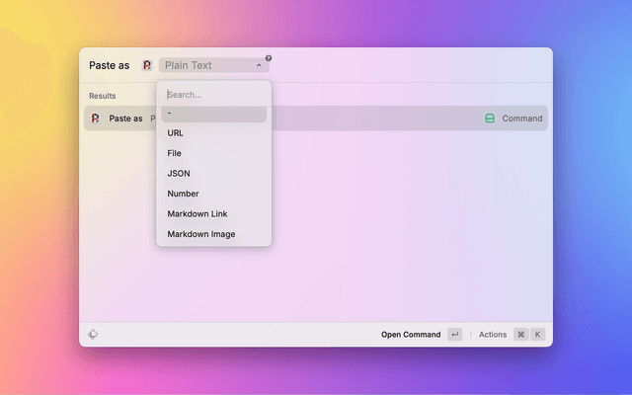This screenshot has height=395, width=632.
Task: Select the dash option in dropdown
Action: pos(213,114)
